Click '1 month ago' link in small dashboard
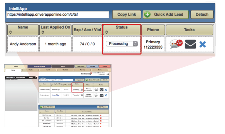 pos(56,95)
